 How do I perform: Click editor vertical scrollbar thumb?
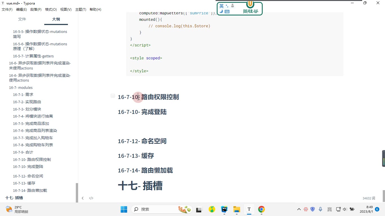point(384,196)
